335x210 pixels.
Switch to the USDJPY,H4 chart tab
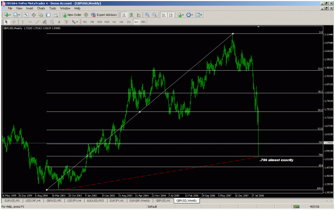[x=75, y=201]
